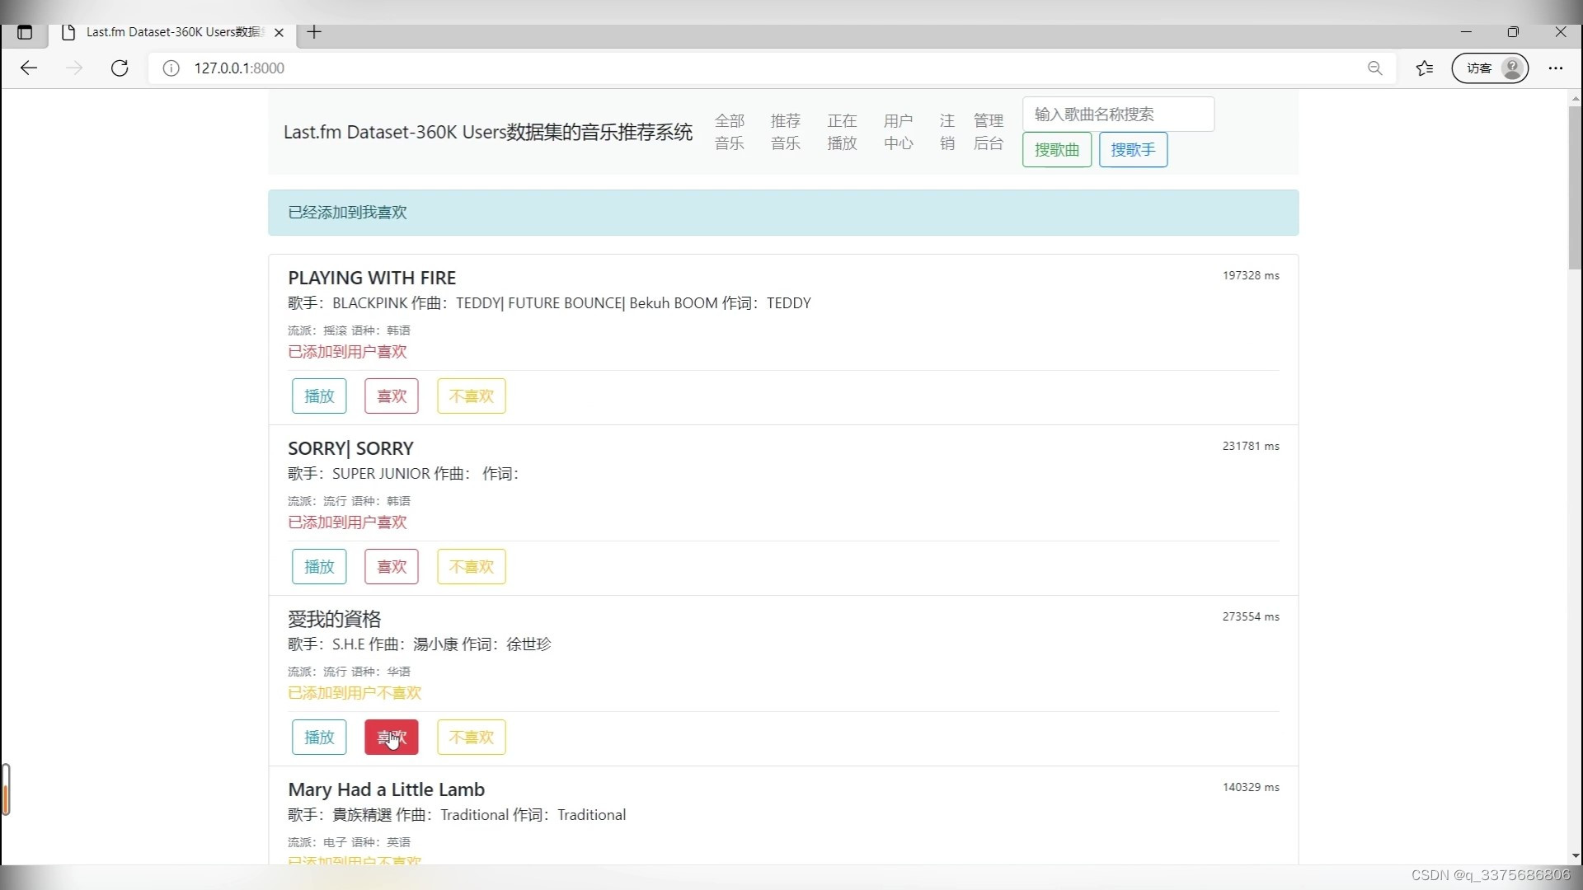The height and width of the screenshot is (890, 1583).
Task: Open the 全部音乐 navigation item
Action: pyautogui.click(x=729, y=132)
